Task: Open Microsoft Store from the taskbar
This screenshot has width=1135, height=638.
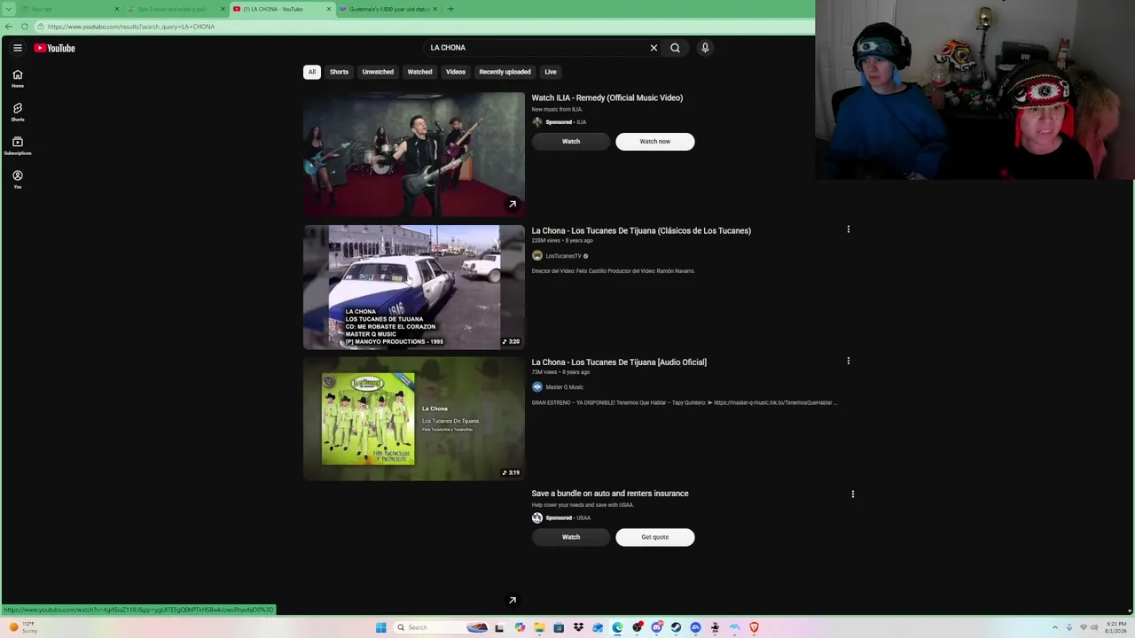Action: [x=559, y=627]
